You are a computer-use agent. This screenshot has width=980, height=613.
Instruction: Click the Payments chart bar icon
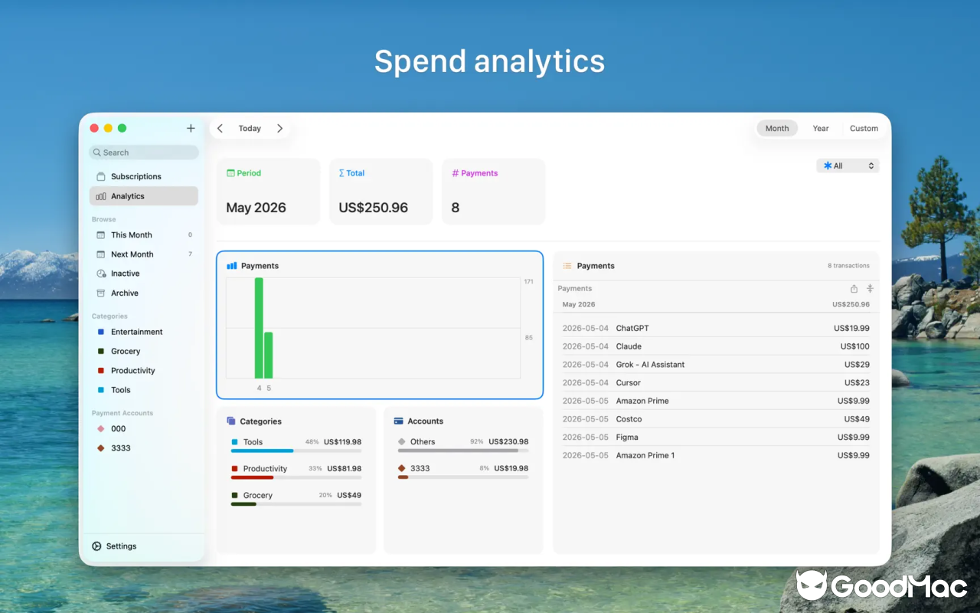pyautogui.click(x=232, y=266)
